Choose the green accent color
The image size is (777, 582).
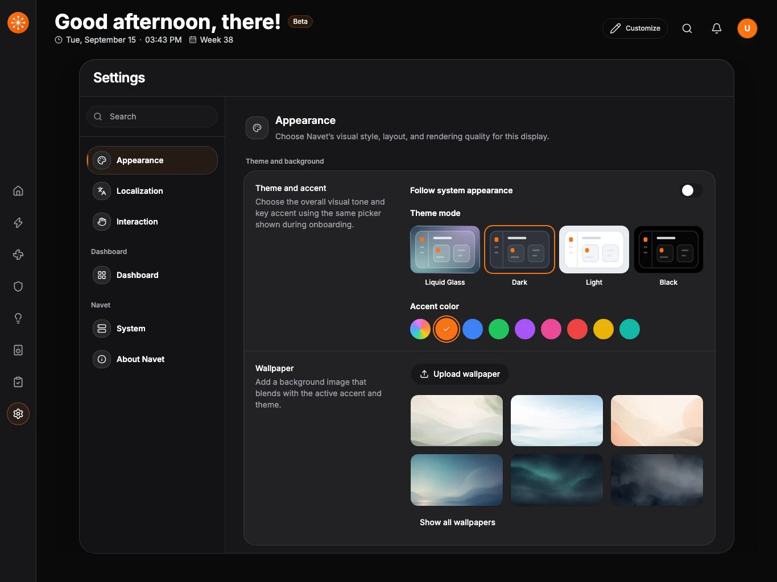(499, 329)
